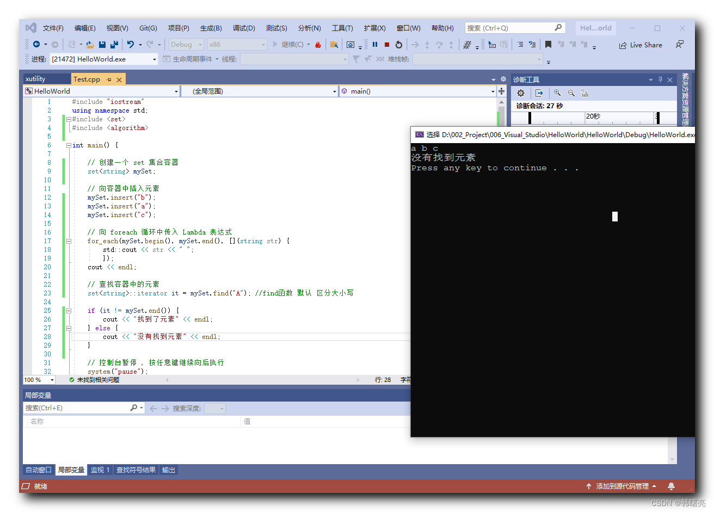Click the diagnostic tools export icon

click(x=539, y=93)
